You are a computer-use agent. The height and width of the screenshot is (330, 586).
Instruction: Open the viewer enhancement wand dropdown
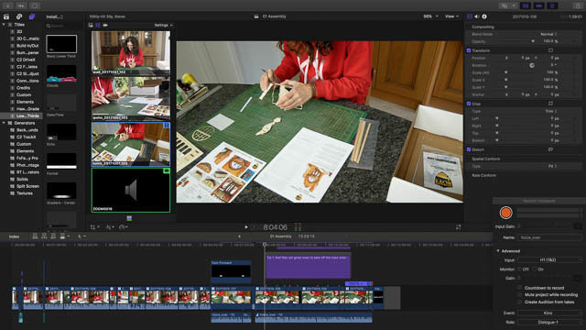(x=110, y=226)
